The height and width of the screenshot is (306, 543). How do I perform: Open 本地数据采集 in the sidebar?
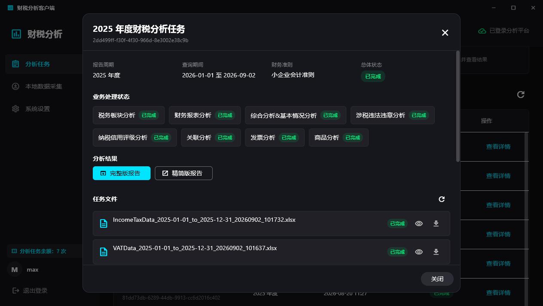(44, 86)
